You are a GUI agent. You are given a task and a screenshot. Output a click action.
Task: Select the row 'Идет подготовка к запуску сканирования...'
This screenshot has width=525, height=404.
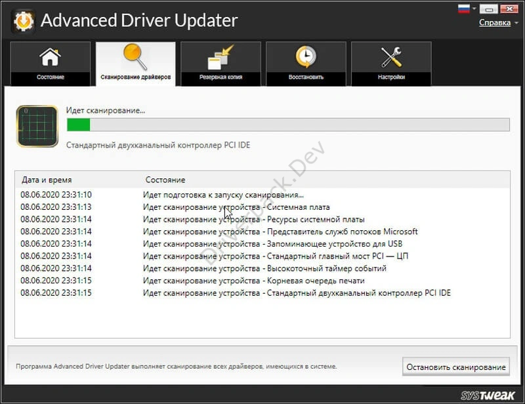click(x=262, y=195)
